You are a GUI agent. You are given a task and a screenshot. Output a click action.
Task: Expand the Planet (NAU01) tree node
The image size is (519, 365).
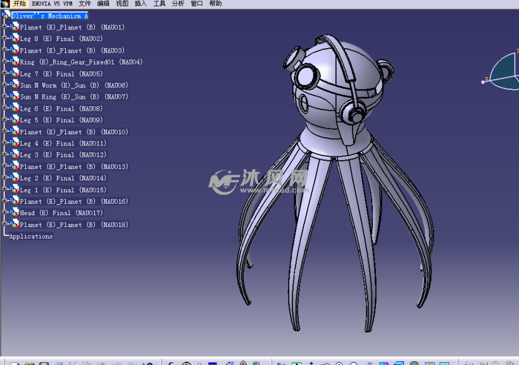[5, 27]
